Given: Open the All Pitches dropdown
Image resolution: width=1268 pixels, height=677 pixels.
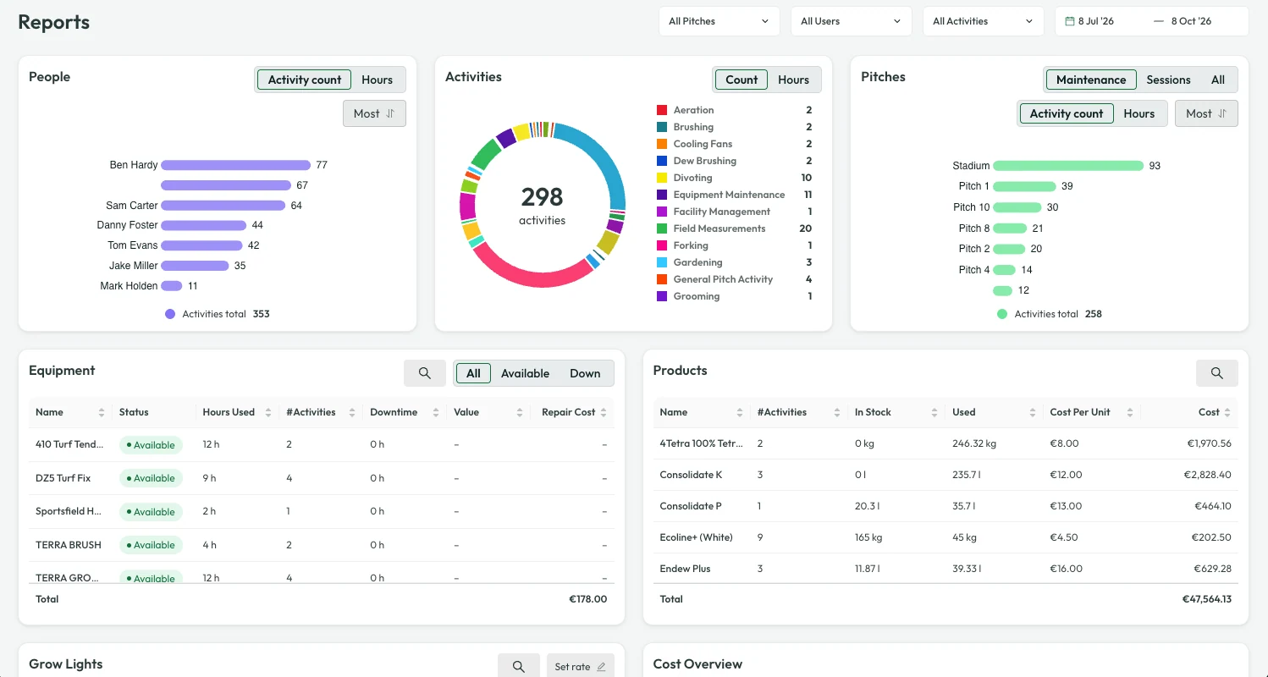Looking at the screenshot, I should (719, 21).
